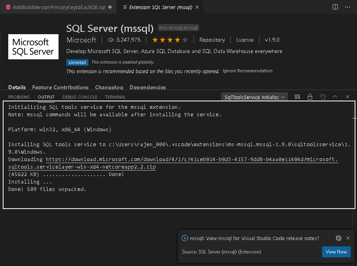357x266 pixels.
Task: Click the Uninstall extension button
Action: pos(77,62)
